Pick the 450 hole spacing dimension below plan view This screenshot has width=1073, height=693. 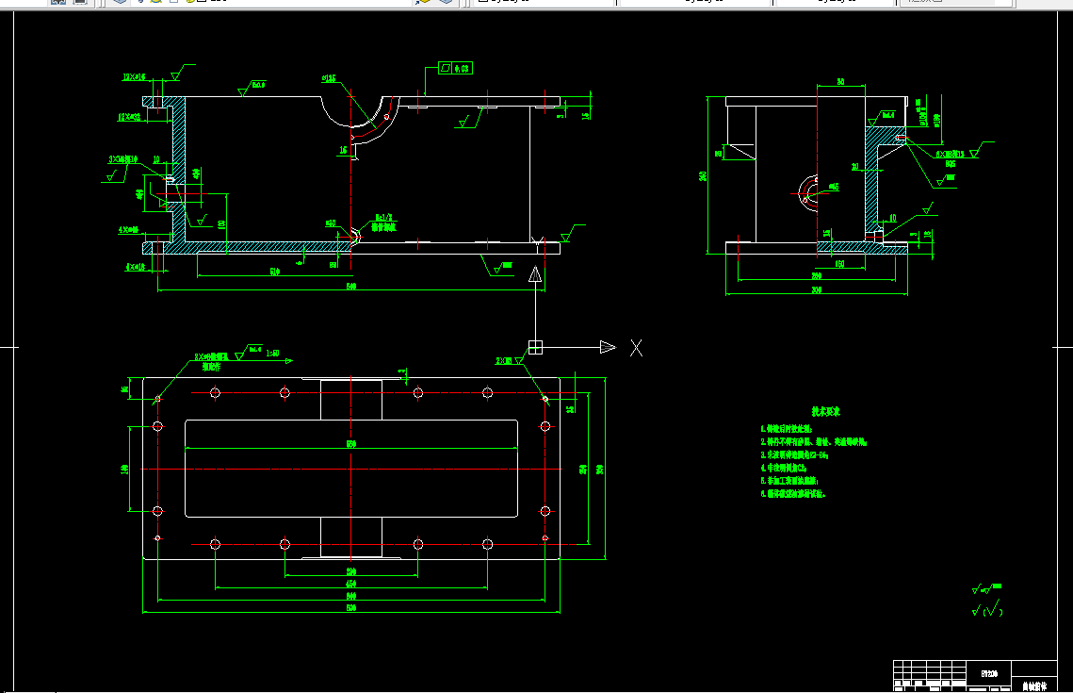coord(351,585)
